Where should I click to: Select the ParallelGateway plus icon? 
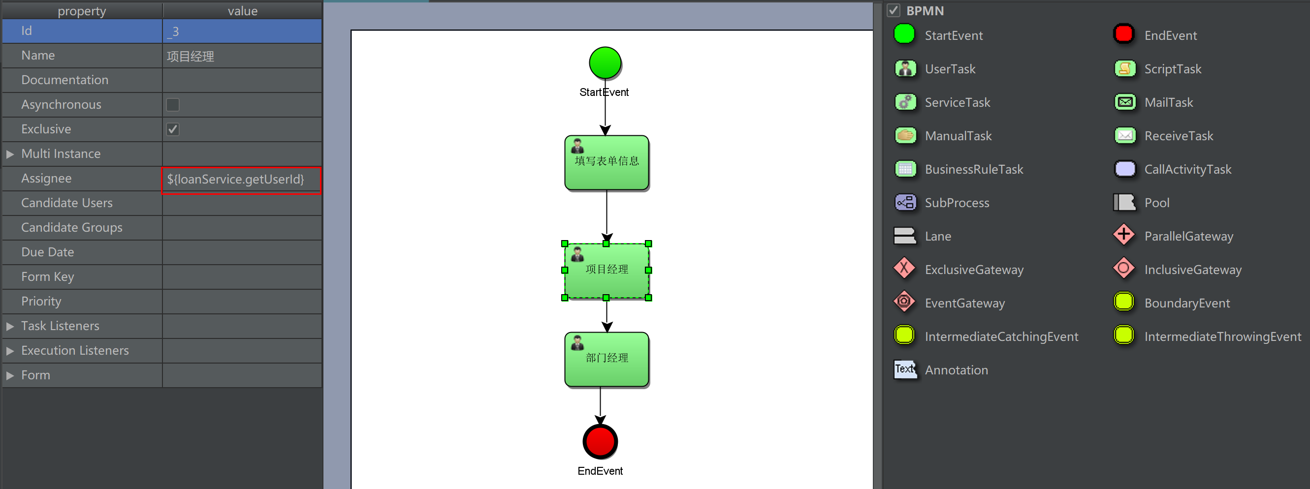(x=1124, y=235)
